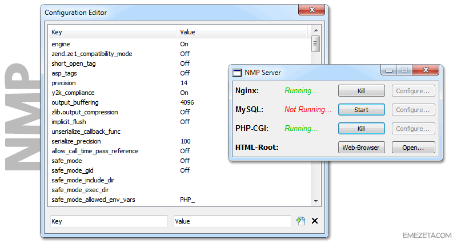Select the zend.ze1_compatibility_mode row
Image resolution: width=457 pixels, height=243 pixels.
coord(180,54)
